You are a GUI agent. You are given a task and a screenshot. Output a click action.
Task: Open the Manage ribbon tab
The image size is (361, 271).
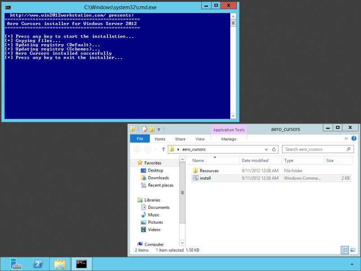click(x=229, y=139)
